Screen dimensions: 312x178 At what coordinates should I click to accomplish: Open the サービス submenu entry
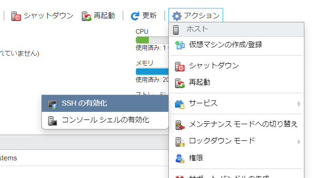tap(236, 104)
